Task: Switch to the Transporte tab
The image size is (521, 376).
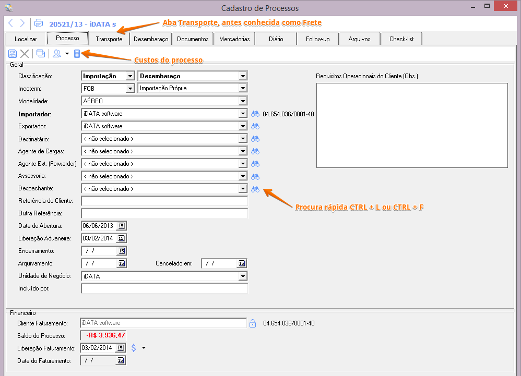Action: [109, 39]
